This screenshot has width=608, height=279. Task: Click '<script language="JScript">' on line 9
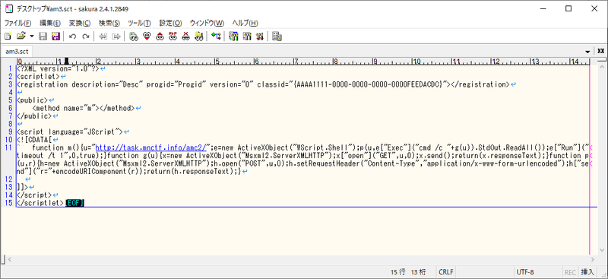(x=69, y=132)
